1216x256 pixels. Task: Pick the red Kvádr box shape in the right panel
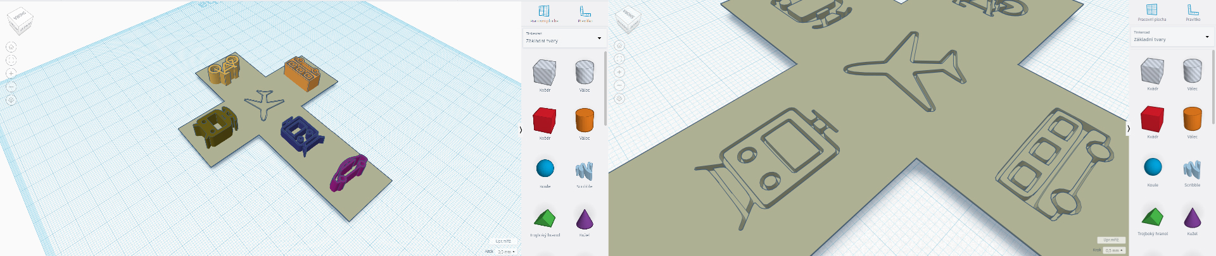coord(1152,119)
